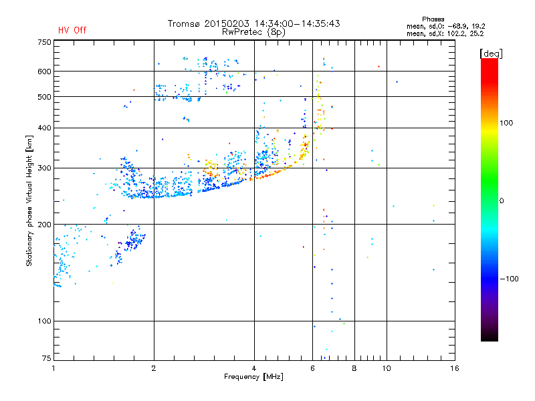Click the y-axis '200' tick label
The width and height of the screenshot is (535, 401).
(x=44, y=225)
